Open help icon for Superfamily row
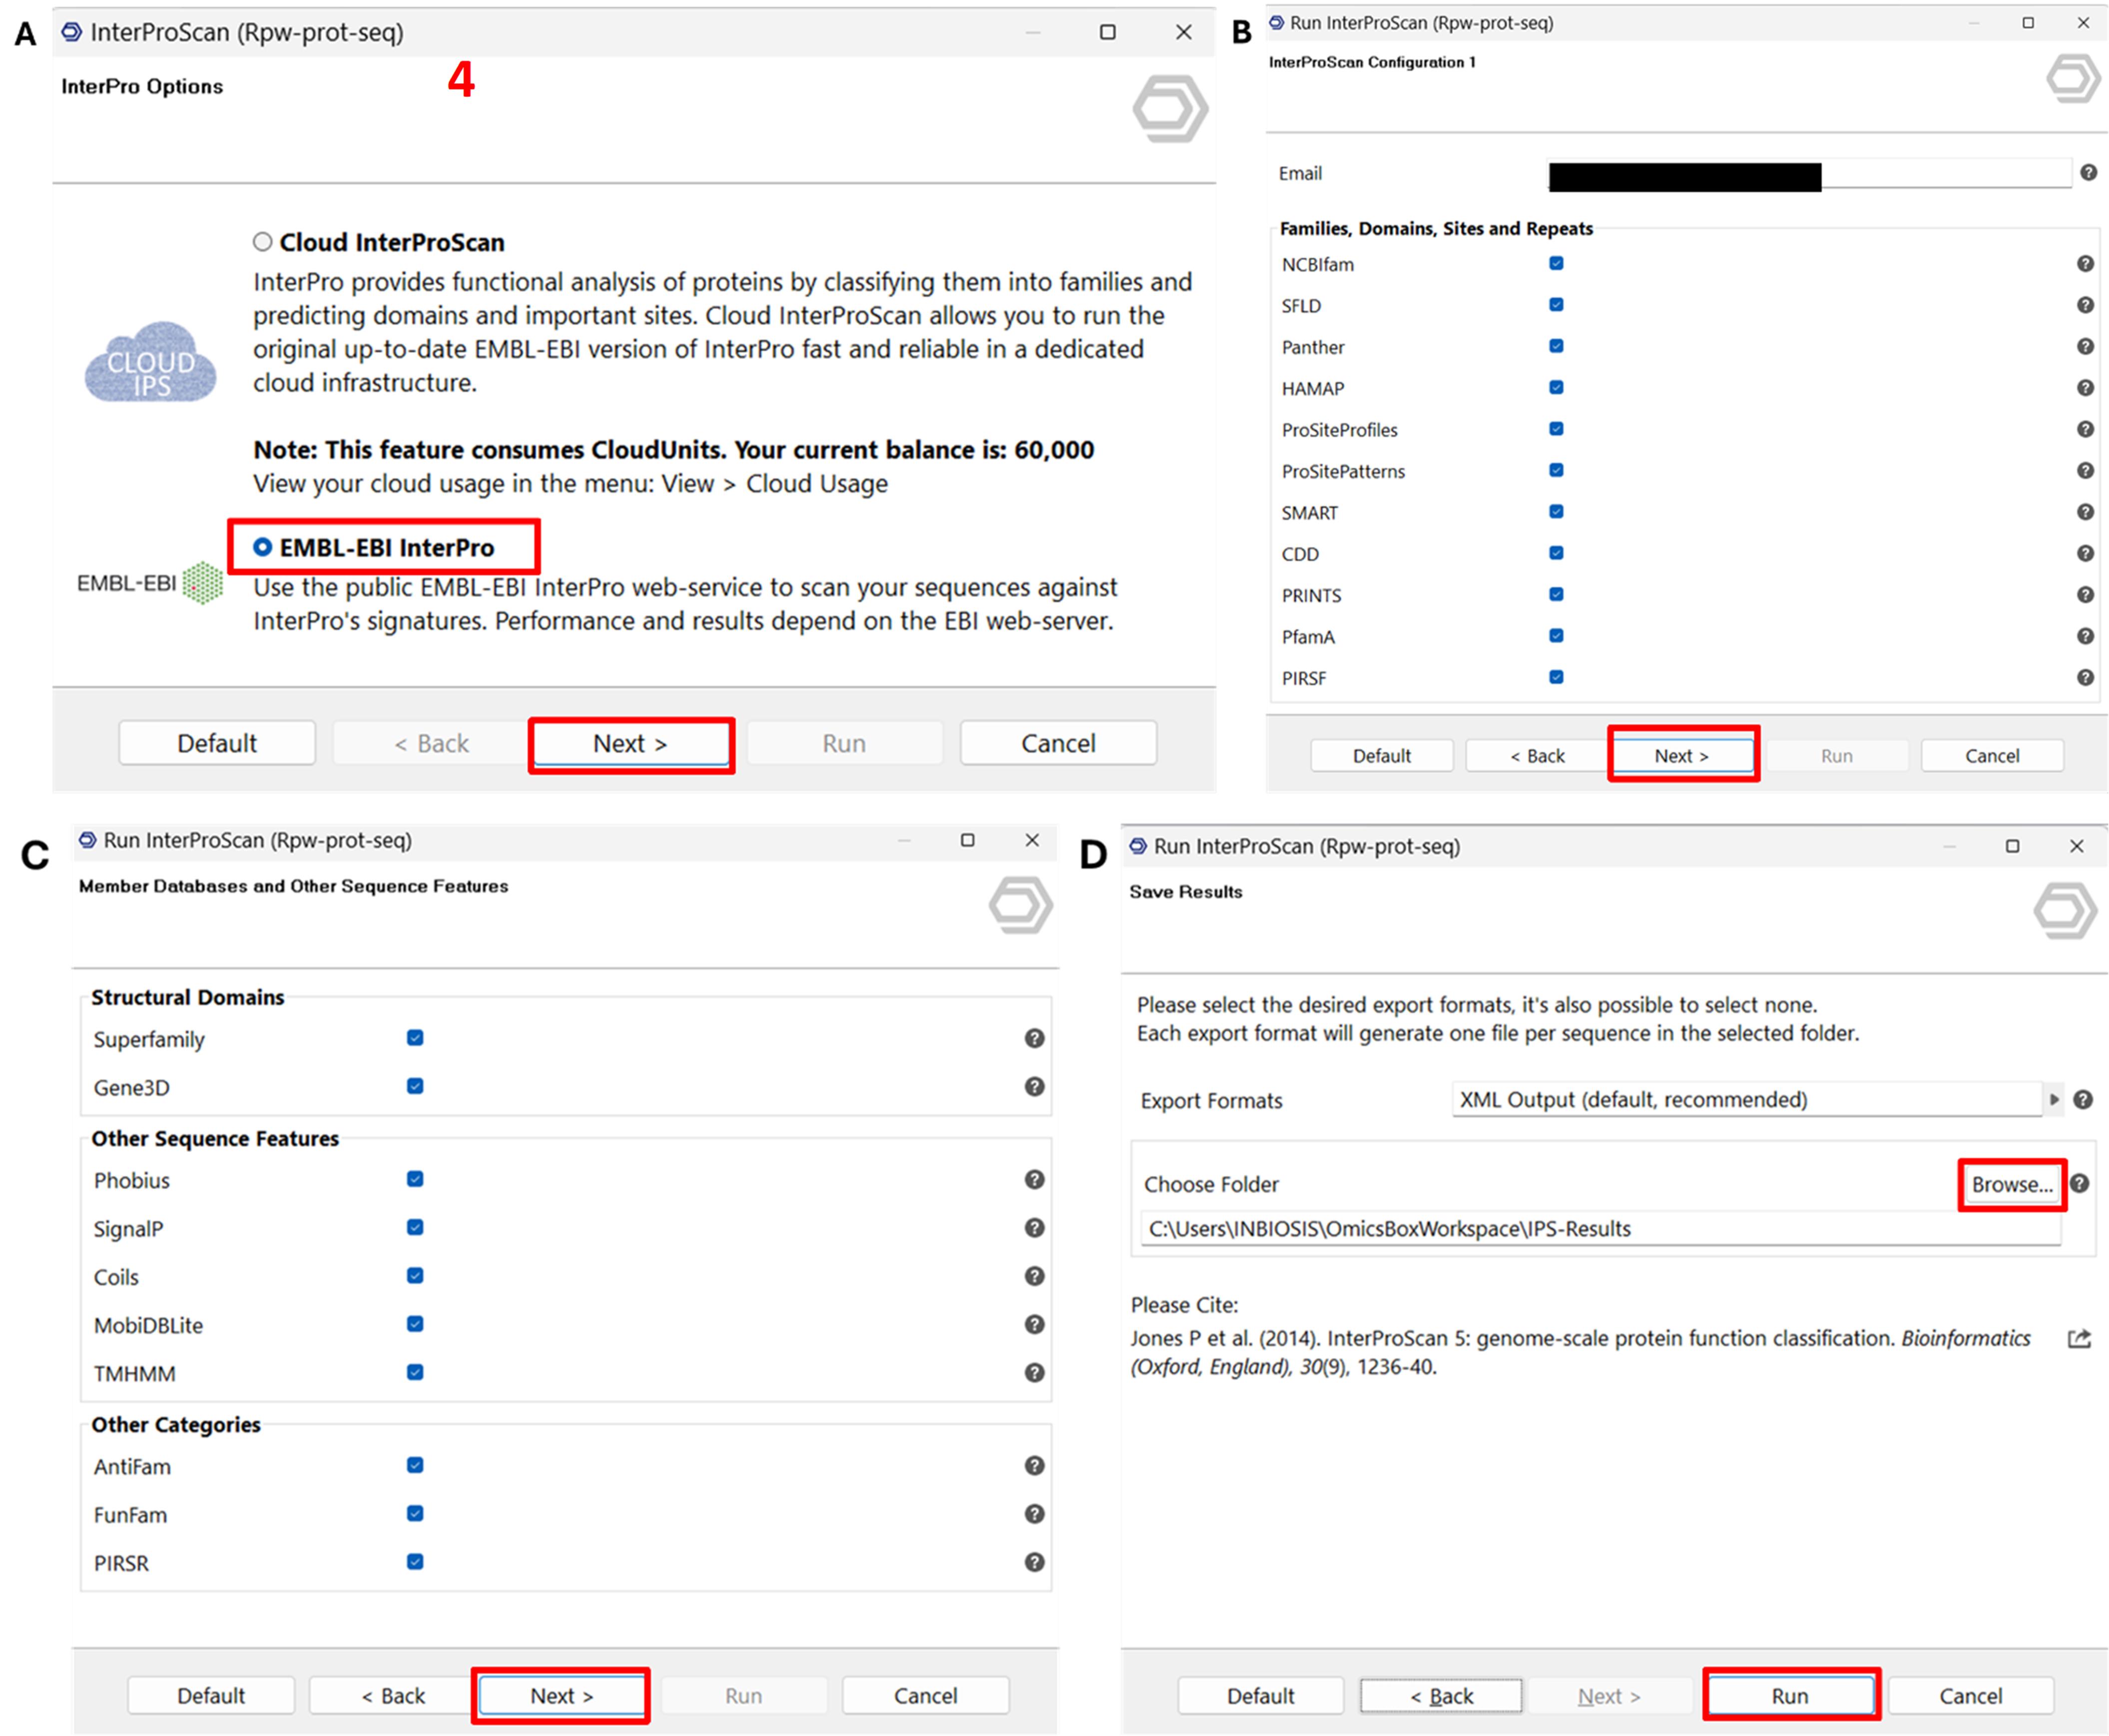Image resolution: width=2109 pixels, height=1736 pixels. point(1034,1038)
